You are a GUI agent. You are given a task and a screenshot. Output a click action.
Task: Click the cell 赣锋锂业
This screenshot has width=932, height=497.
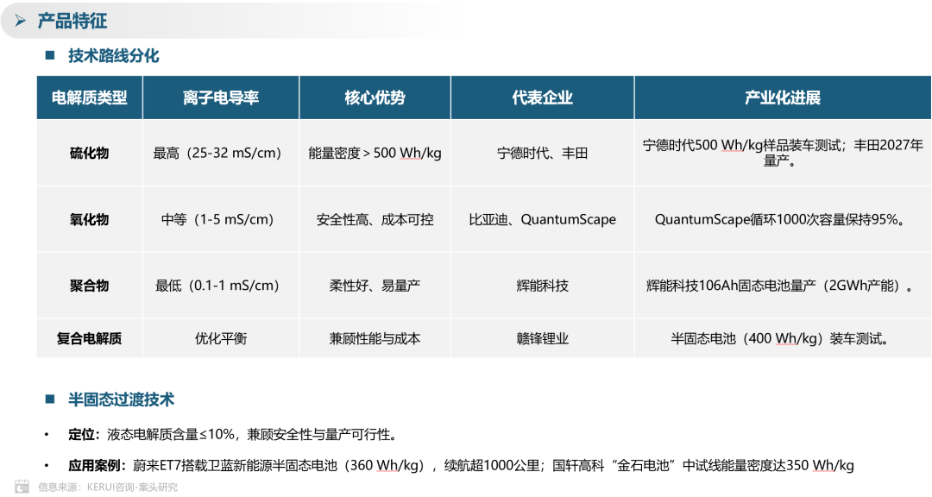542,338
